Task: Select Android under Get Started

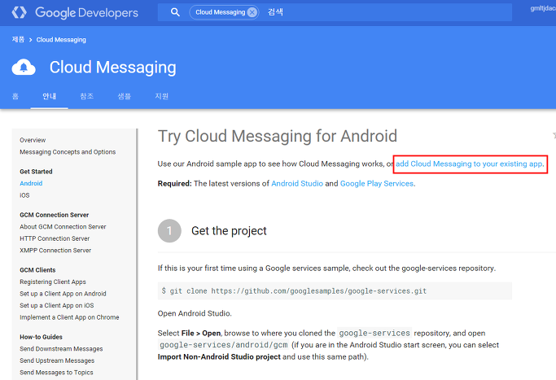Action: pos(31,183)
